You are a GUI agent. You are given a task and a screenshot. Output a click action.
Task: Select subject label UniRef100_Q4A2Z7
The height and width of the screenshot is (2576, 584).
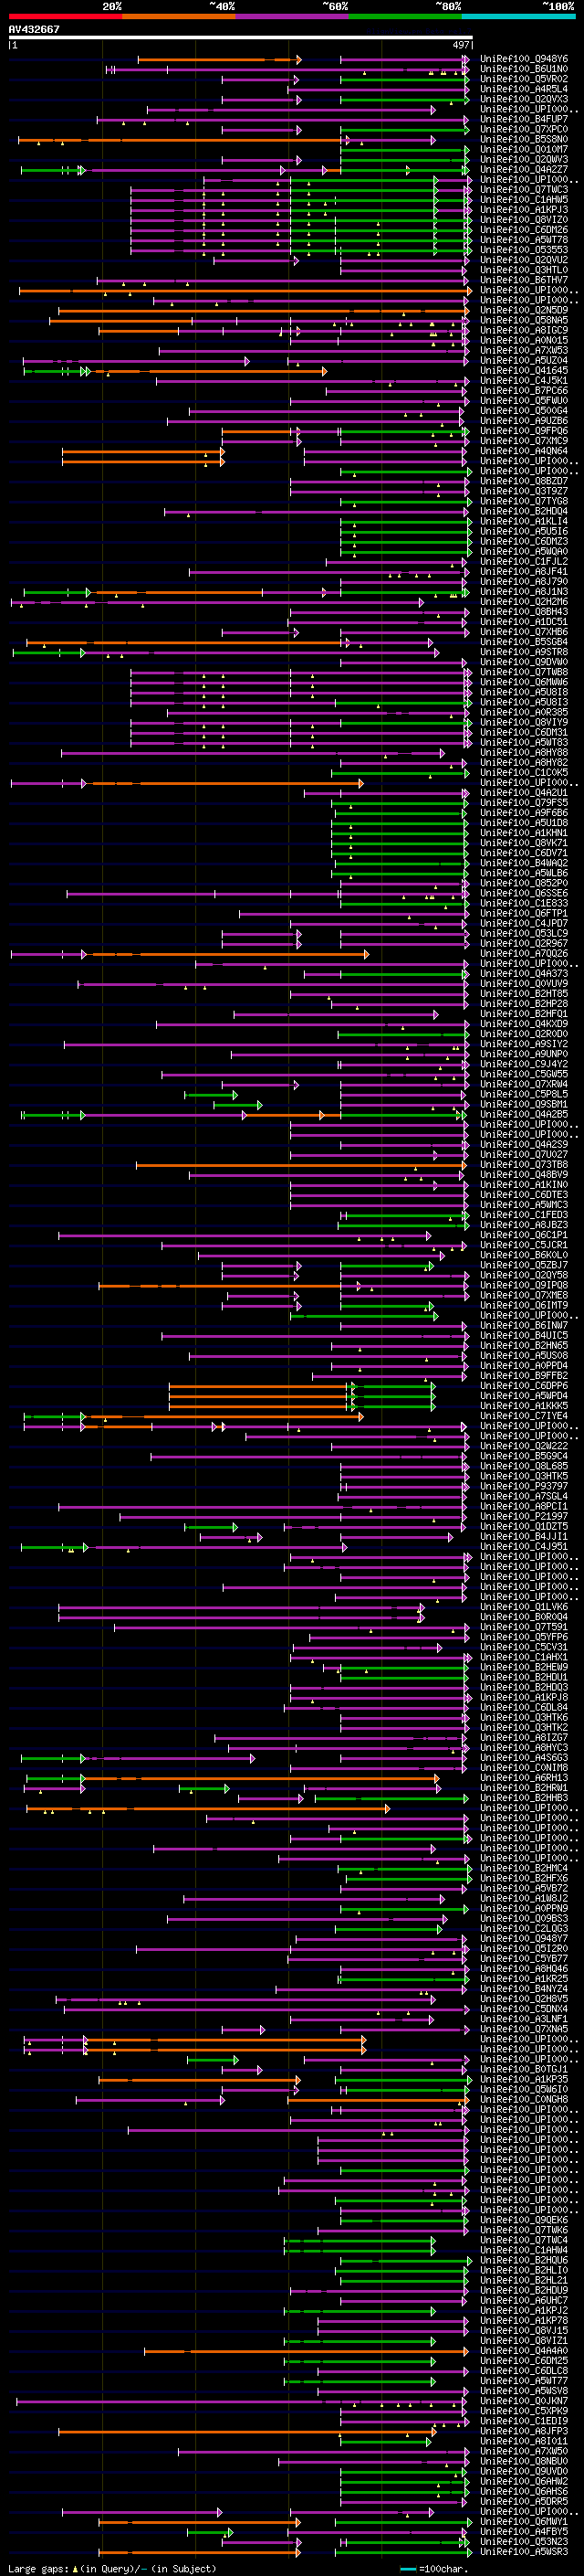tap(524, 169)
